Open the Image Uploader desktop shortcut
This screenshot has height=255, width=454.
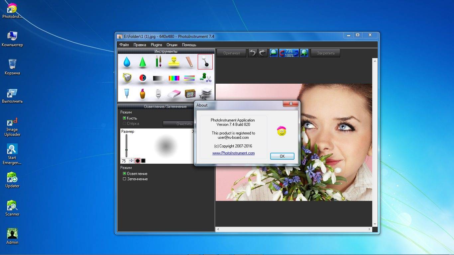(12, 127)
